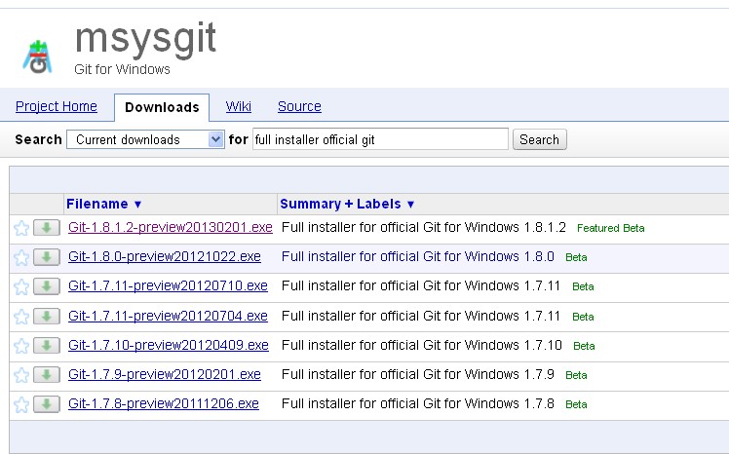Open the Project Home tab
The width and height of the screenshot is (729, 454).
click(x=57, y=106)
